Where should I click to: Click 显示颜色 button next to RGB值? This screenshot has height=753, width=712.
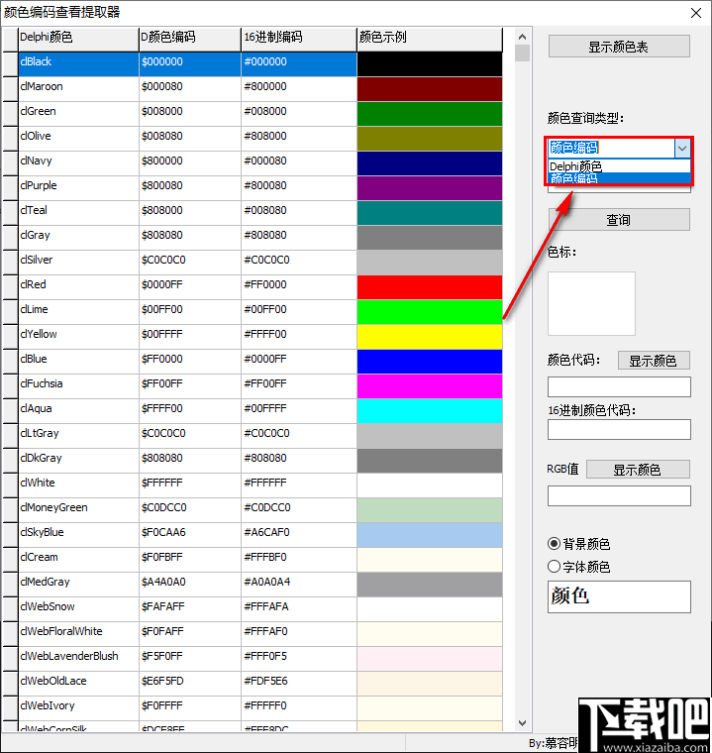(x=638, y=470)
